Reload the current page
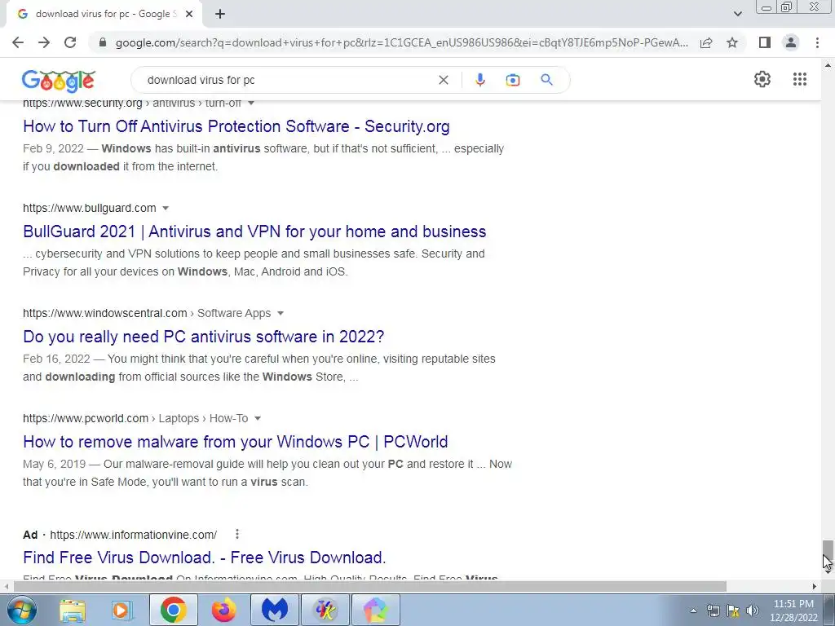This screenshot has height=626, width=835. pos(70,42)
